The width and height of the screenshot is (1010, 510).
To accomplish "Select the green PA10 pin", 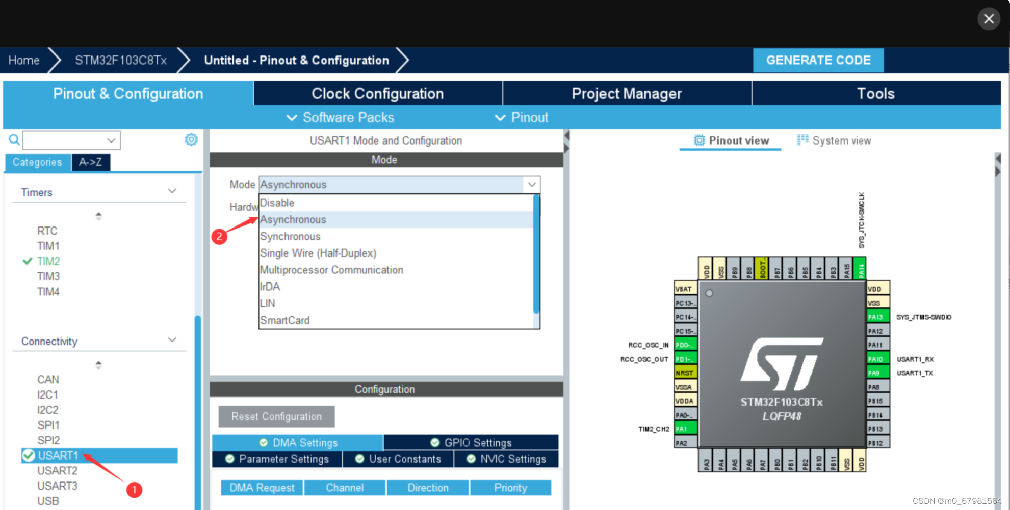I will pyautogui.click(x=878, y=359).
